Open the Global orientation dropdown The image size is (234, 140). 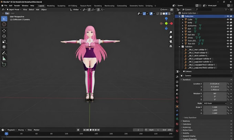[x=76, y=10]
